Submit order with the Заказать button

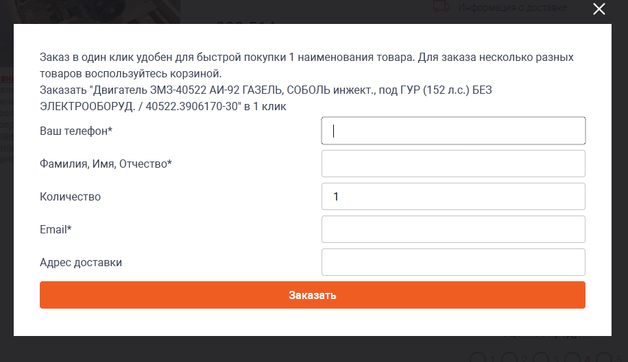point(313,295)
